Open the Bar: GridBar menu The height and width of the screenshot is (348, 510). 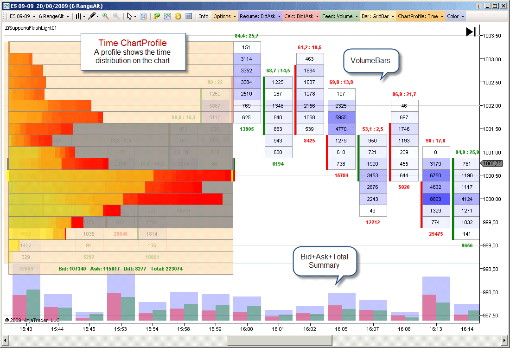click(x=377, y=16)
